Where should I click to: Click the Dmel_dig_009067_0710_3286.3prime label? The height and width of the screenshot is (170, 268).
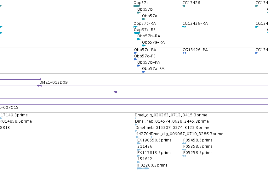pos(187,134)
